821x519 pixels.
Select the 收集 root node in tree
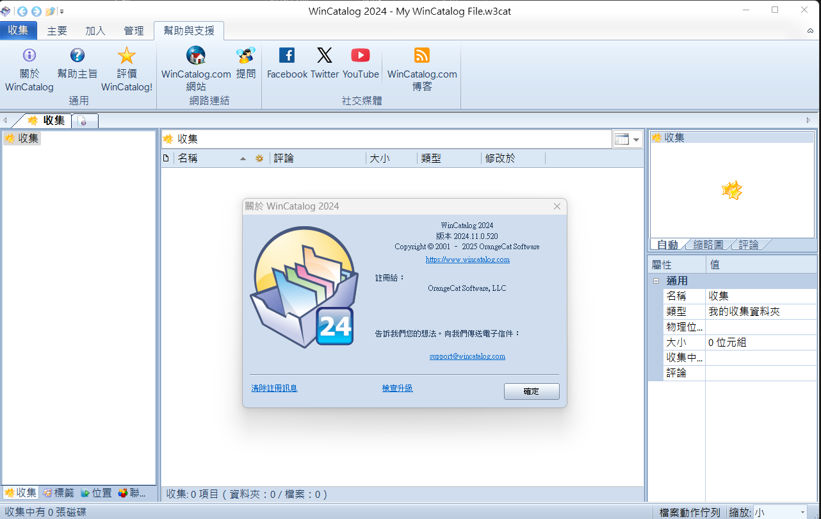22,138
